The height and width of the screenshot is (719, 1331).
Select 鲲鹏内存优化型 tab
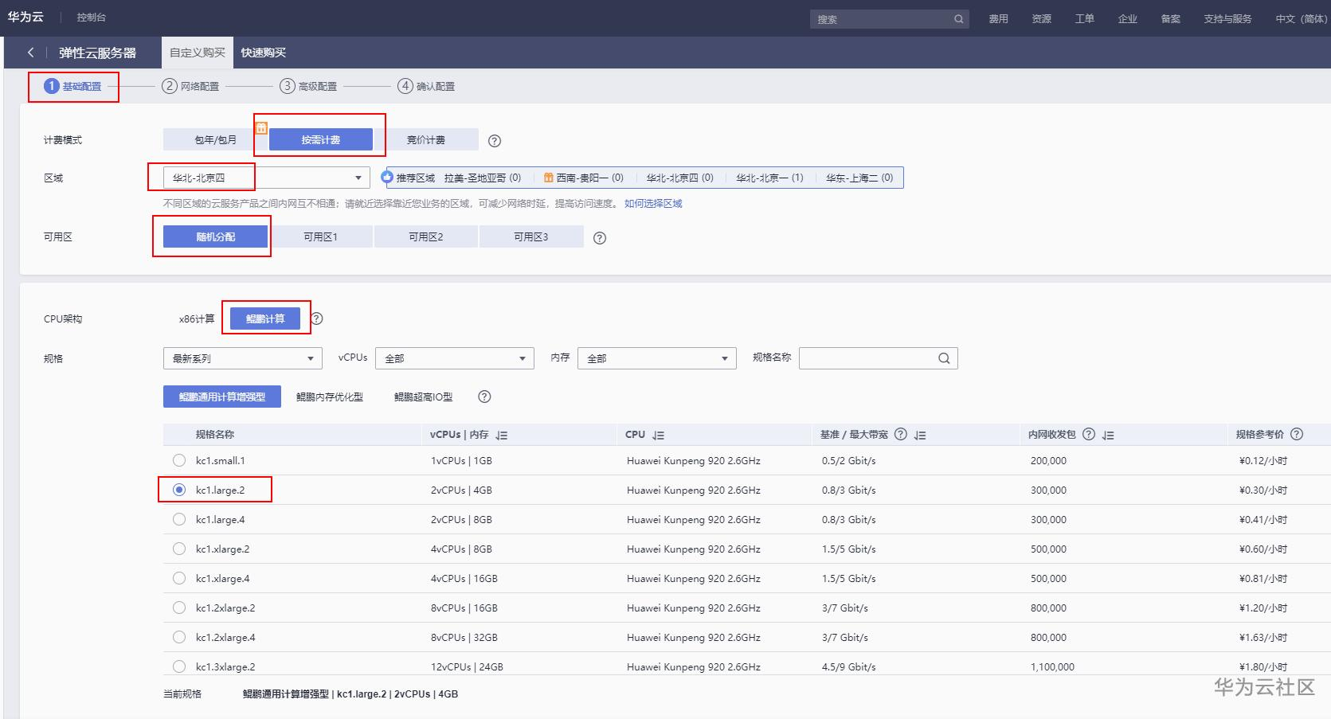pos(330,397)
